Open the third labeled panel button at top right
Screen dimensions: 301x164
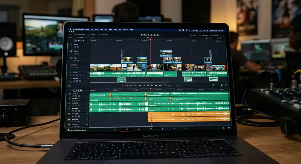pos(215,35)
